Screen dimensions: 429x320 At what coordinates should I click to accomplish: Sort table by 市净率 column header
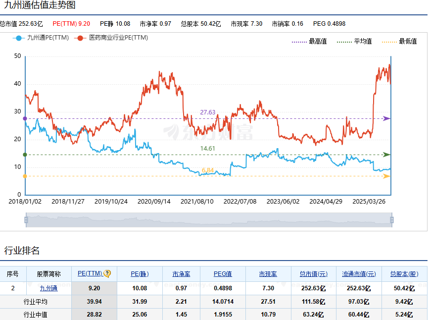click(181, 274)
